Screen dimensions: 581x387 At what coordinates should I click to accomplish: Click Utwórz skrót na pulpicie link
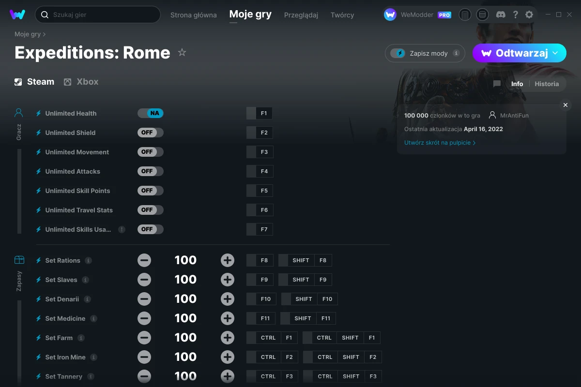click(440, 143)
